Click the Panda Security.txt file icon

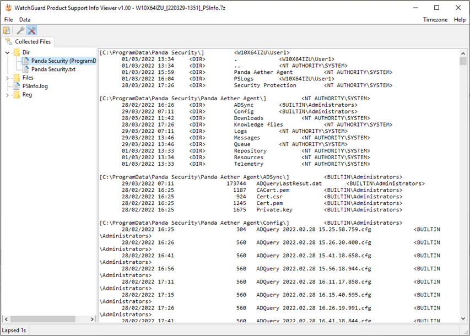25,69
